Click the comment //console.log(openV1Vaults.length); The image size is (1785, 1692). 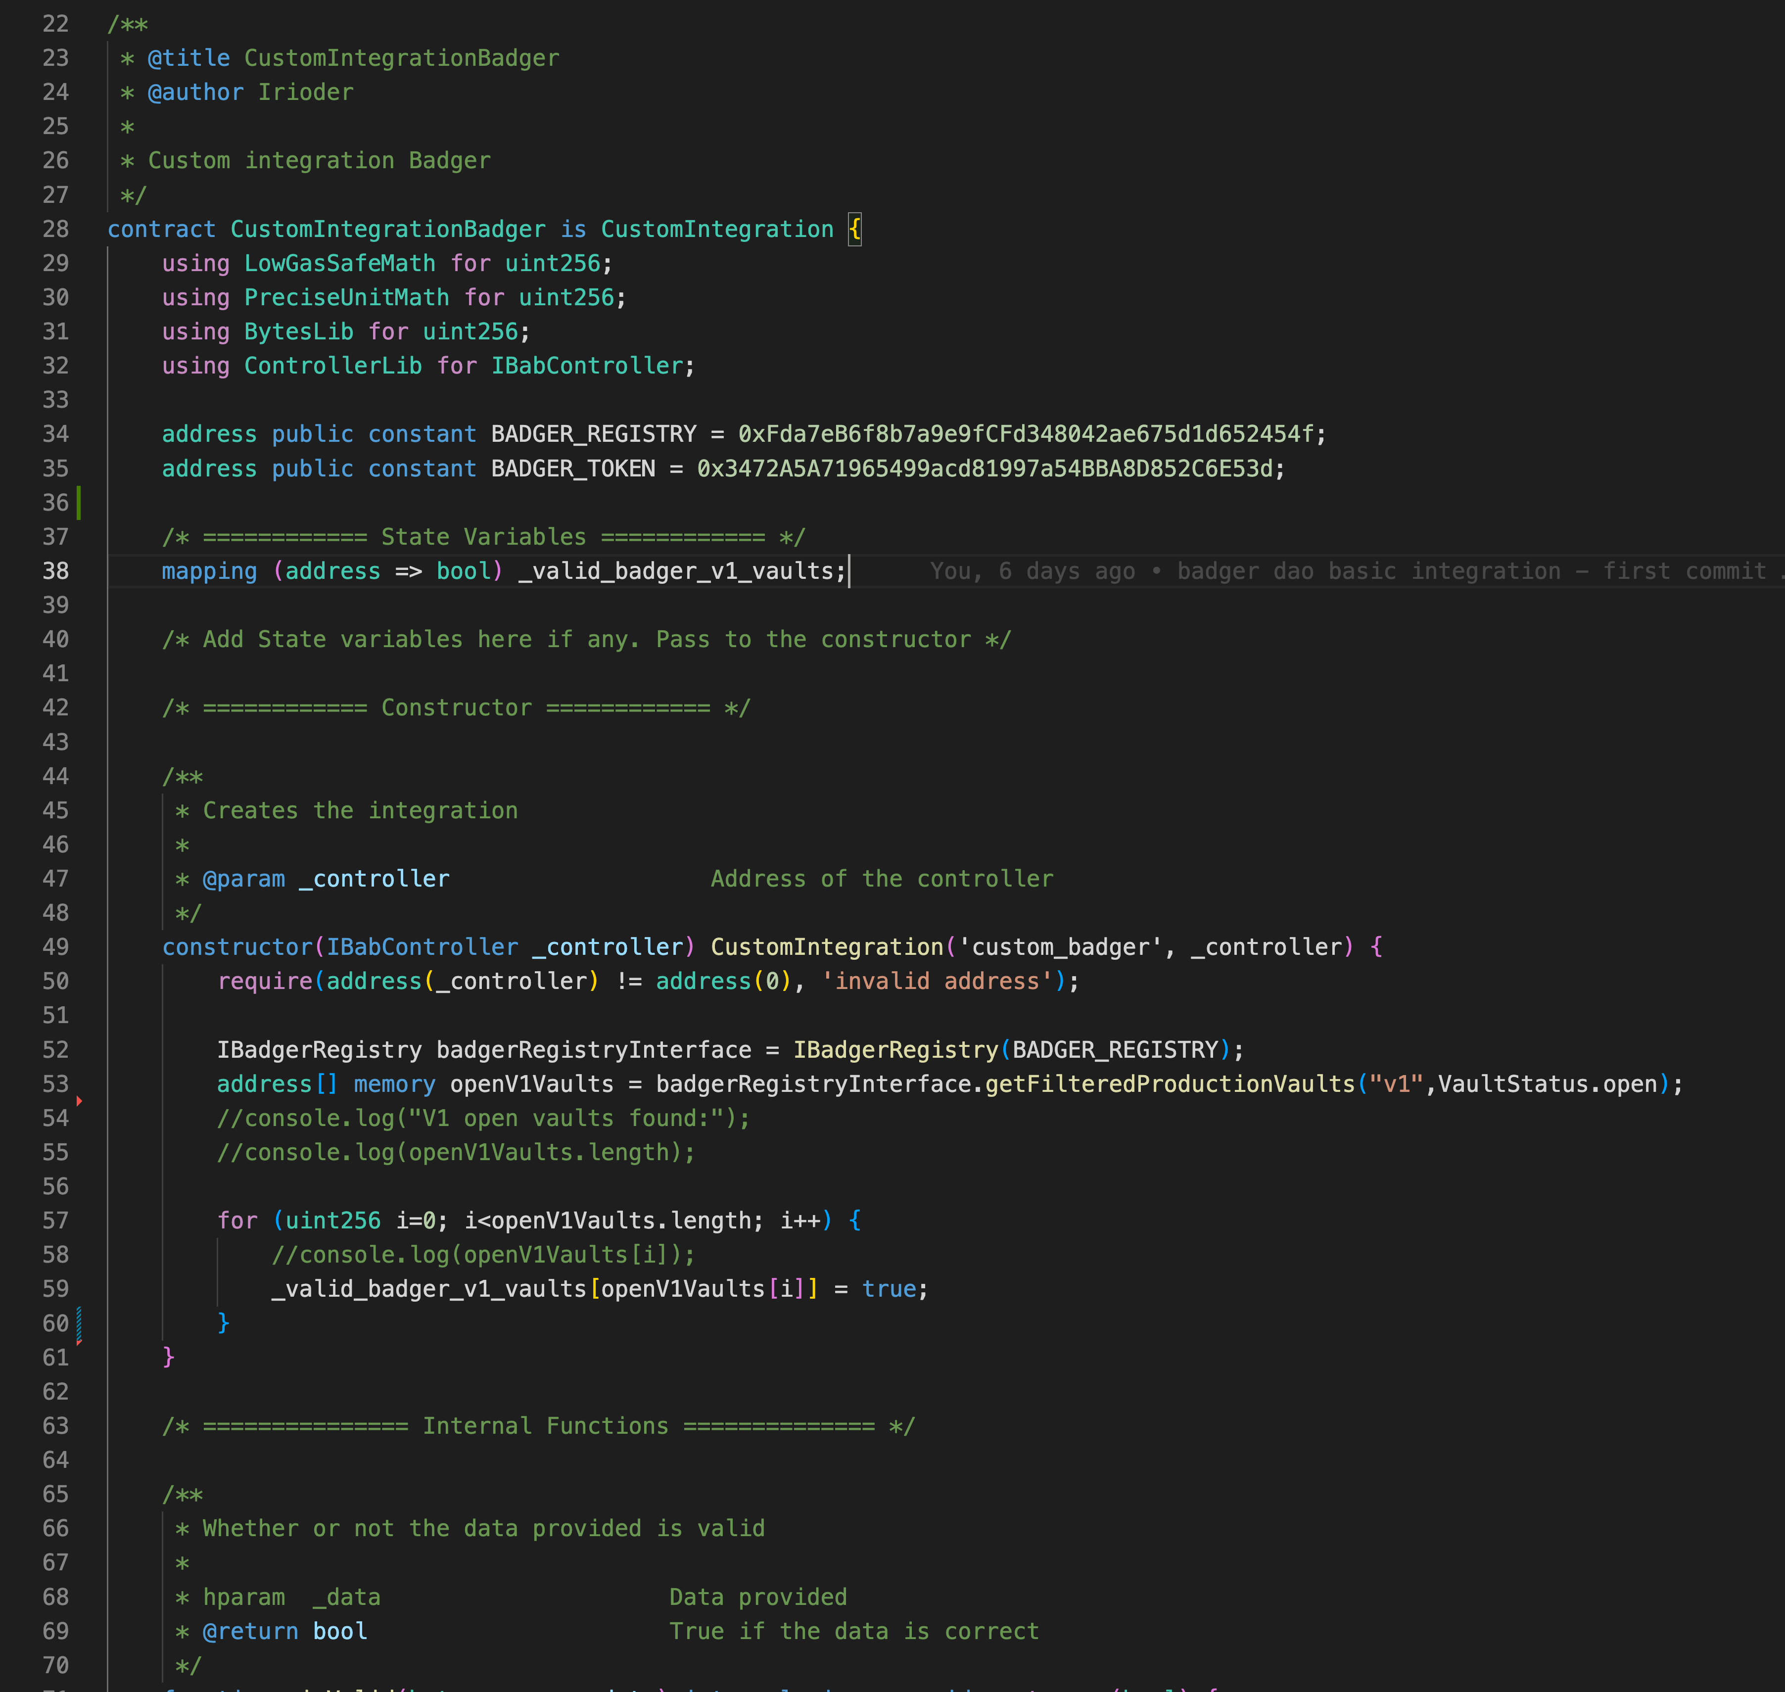click(457, 1153)
